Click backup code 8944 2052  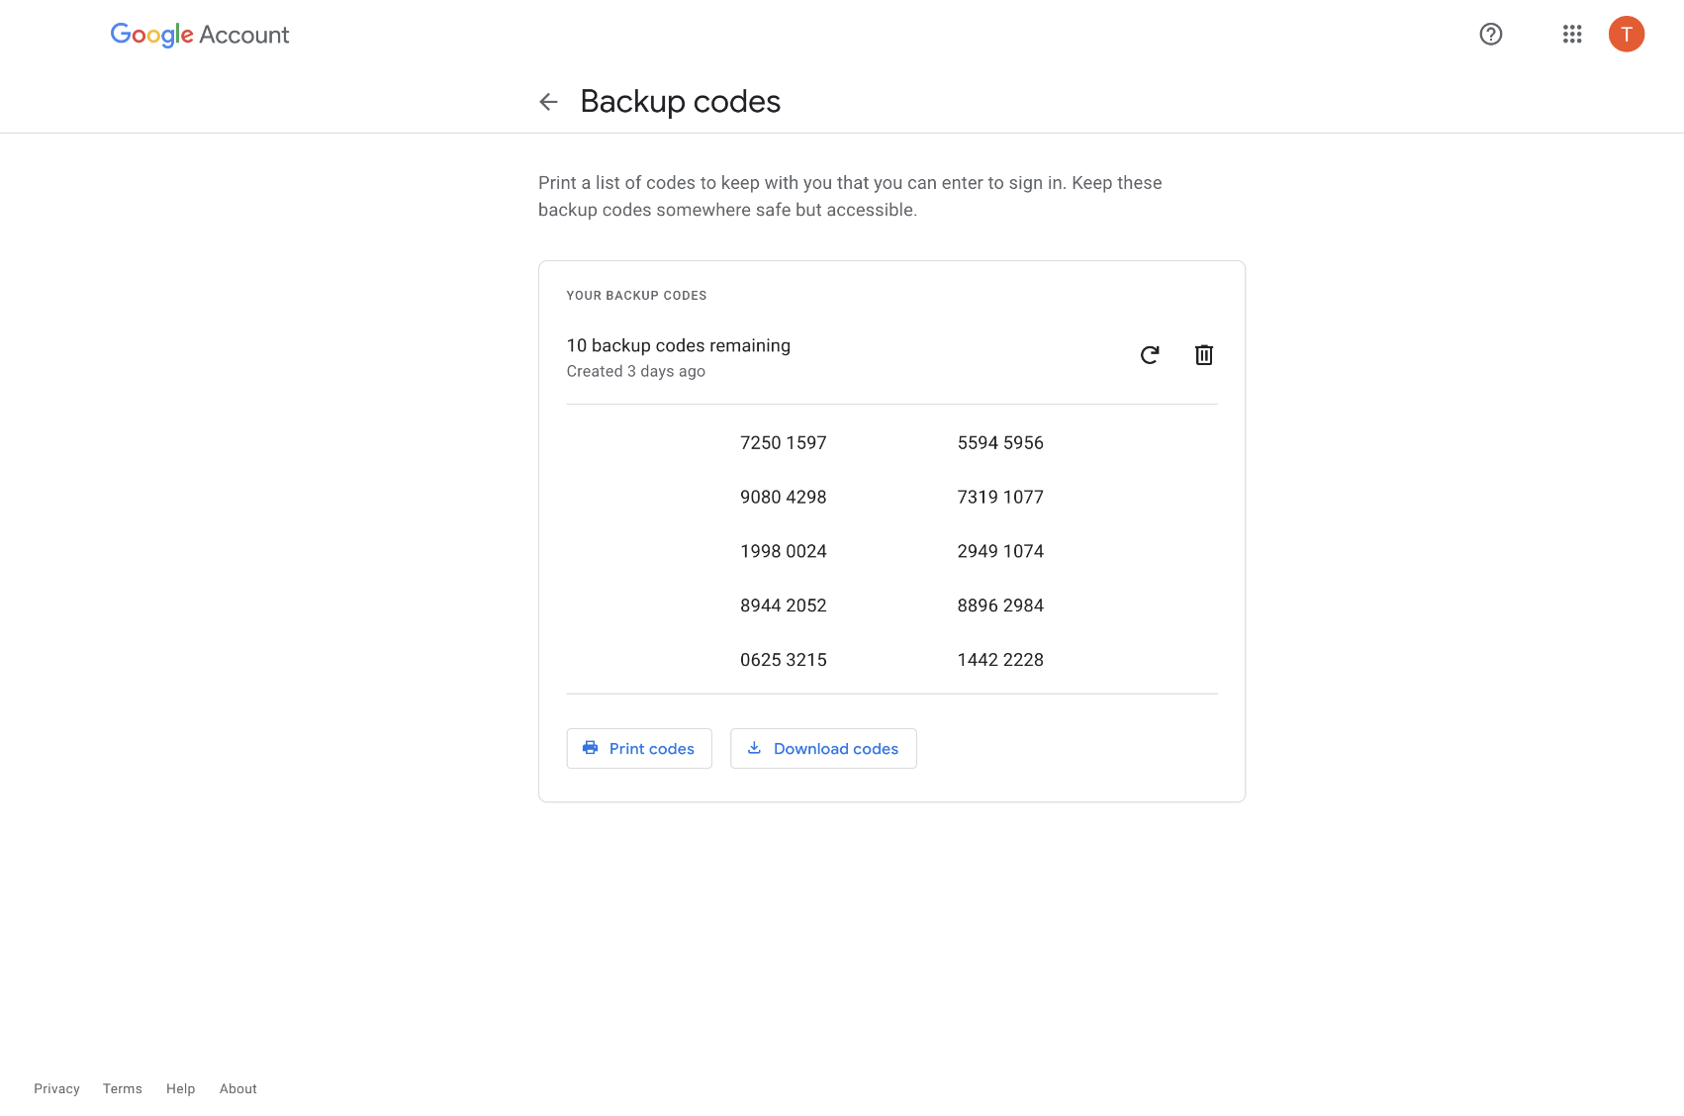pos(783,605)
